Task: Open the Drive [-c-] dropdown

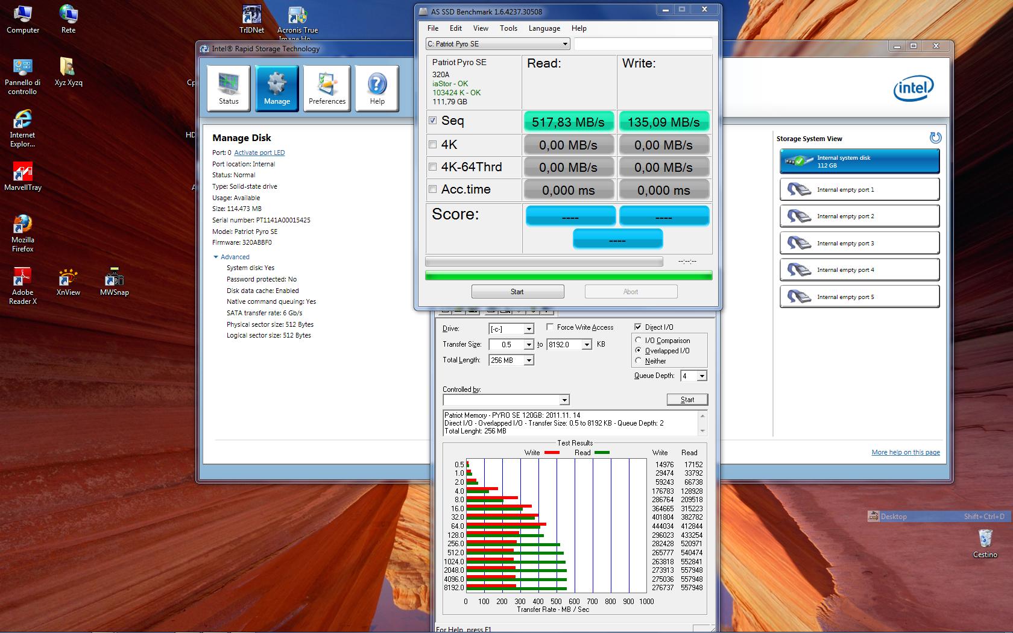Action: tap(511, 329)
